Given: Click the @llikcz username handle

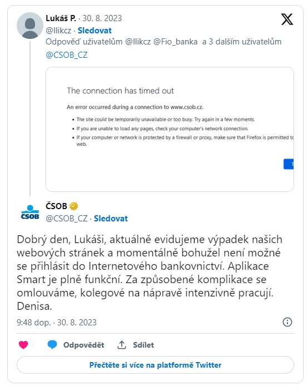Looking at the screenshot, I should point(58,31).
